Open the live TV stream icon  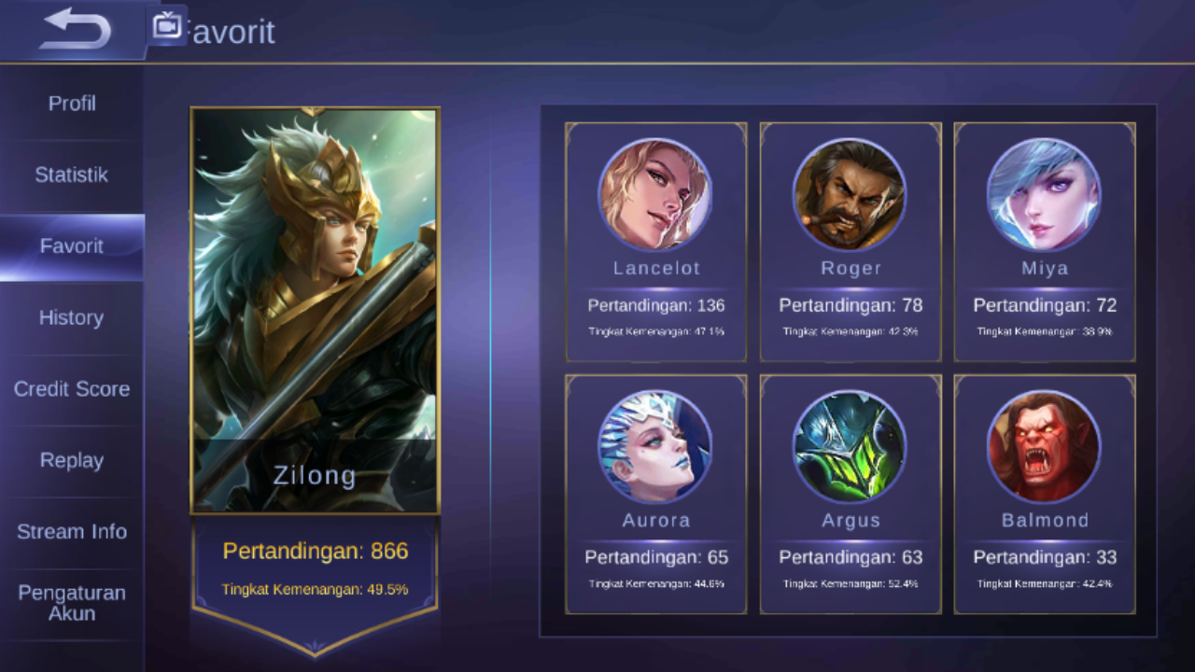167,25
